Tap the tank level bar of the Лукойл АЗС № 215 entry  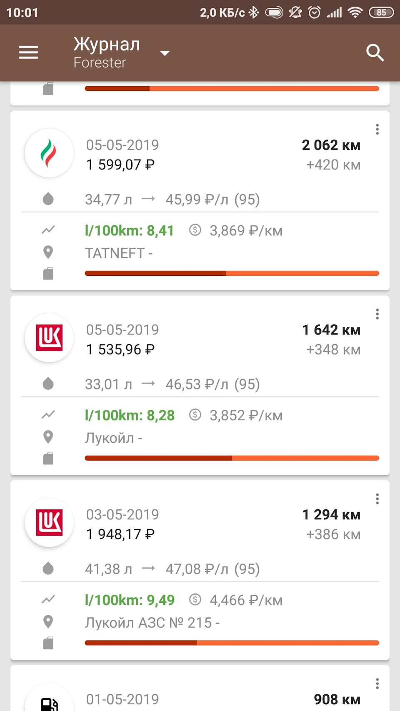[232, 643]
